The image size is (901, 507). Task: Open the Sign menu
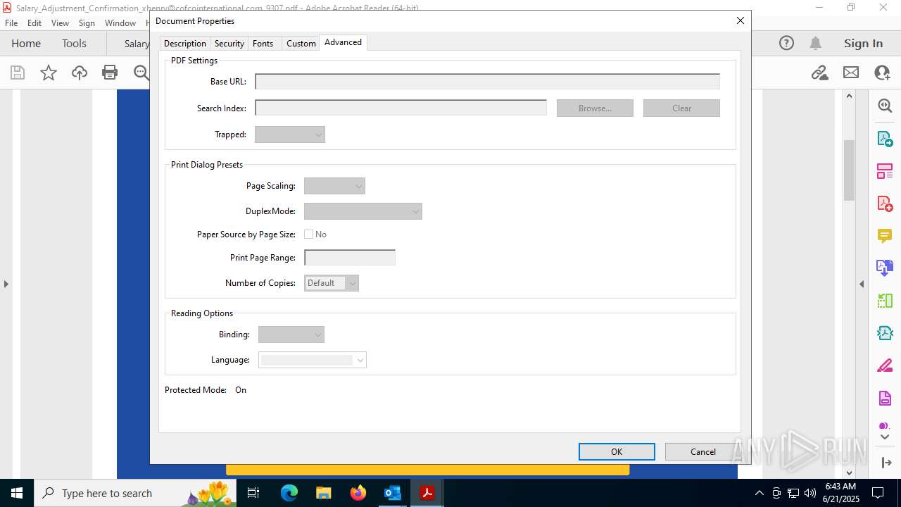[87, 23]
